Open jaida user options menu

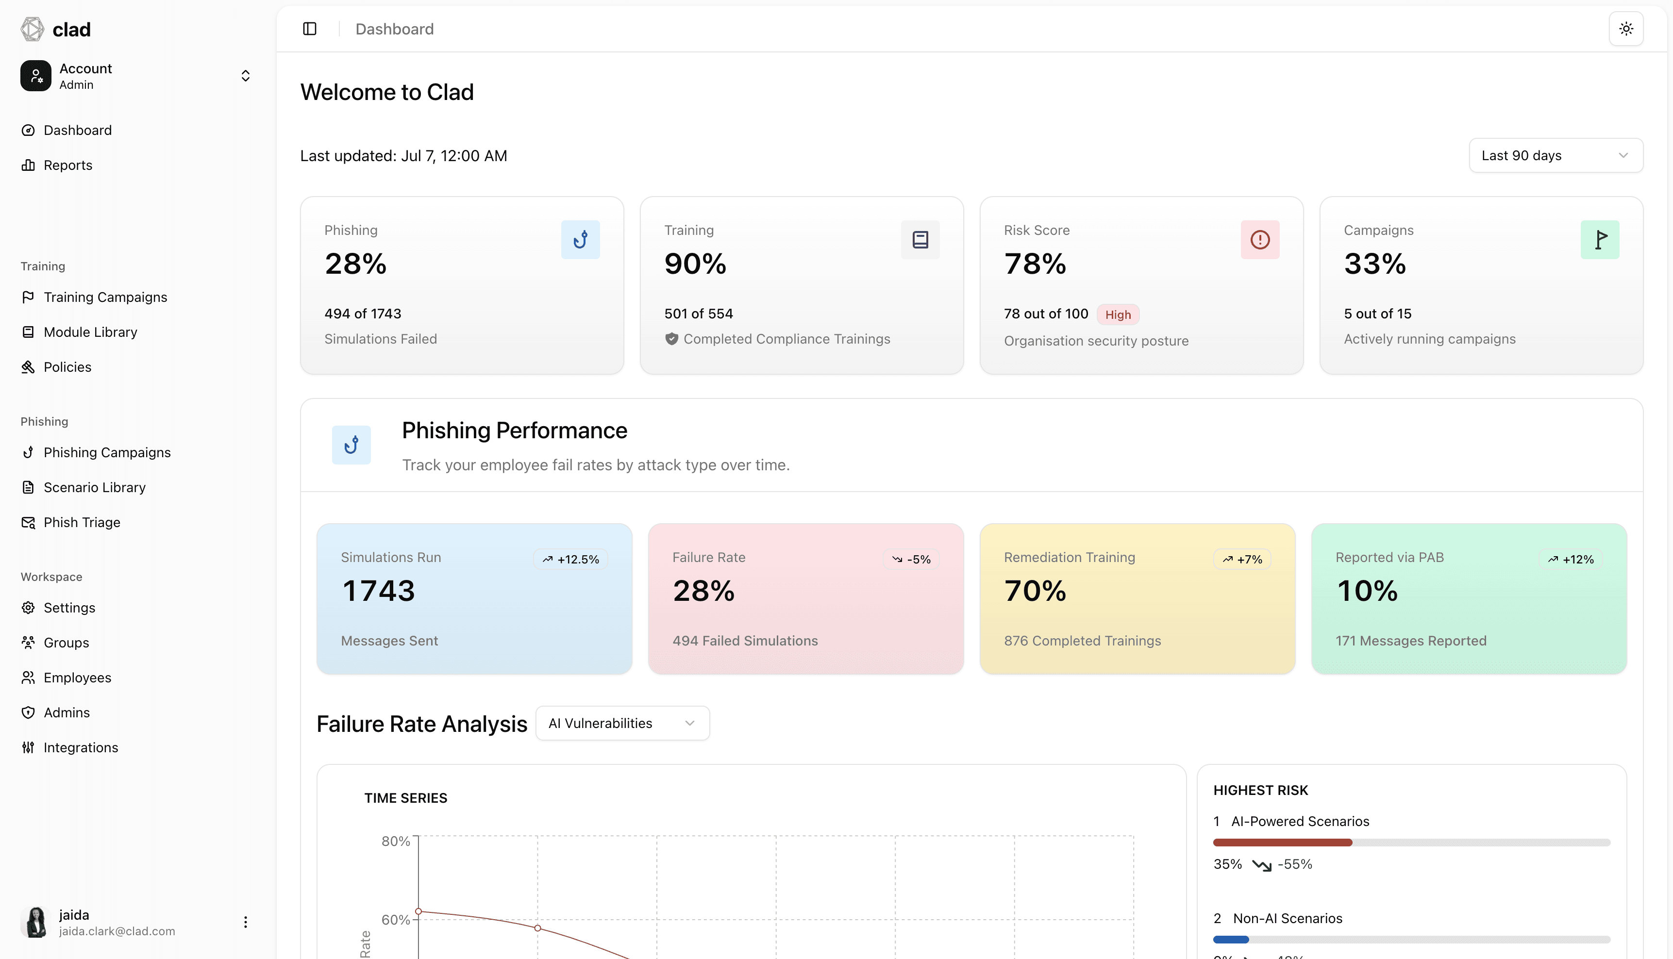click(246, 922)
